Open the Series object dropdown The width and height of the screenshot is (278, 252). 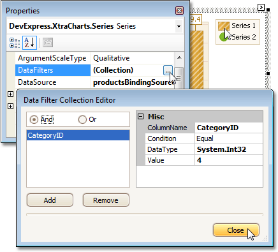point(179,26)
